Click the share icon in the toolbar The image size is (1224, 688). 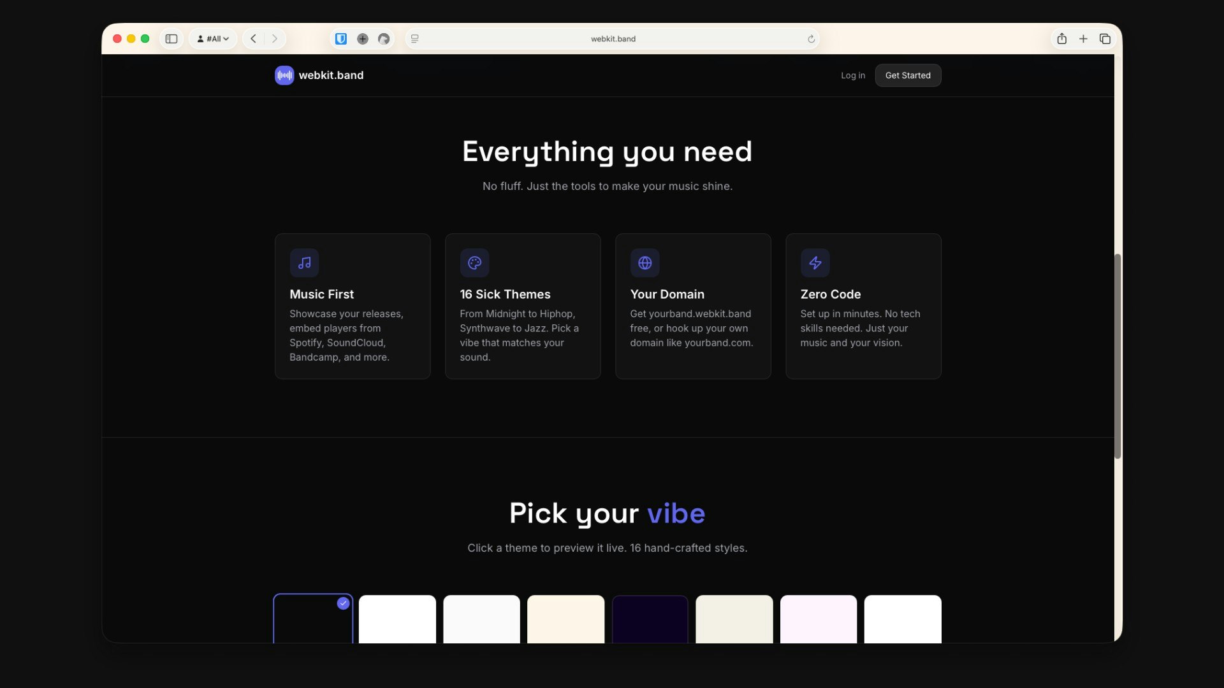1062,38
